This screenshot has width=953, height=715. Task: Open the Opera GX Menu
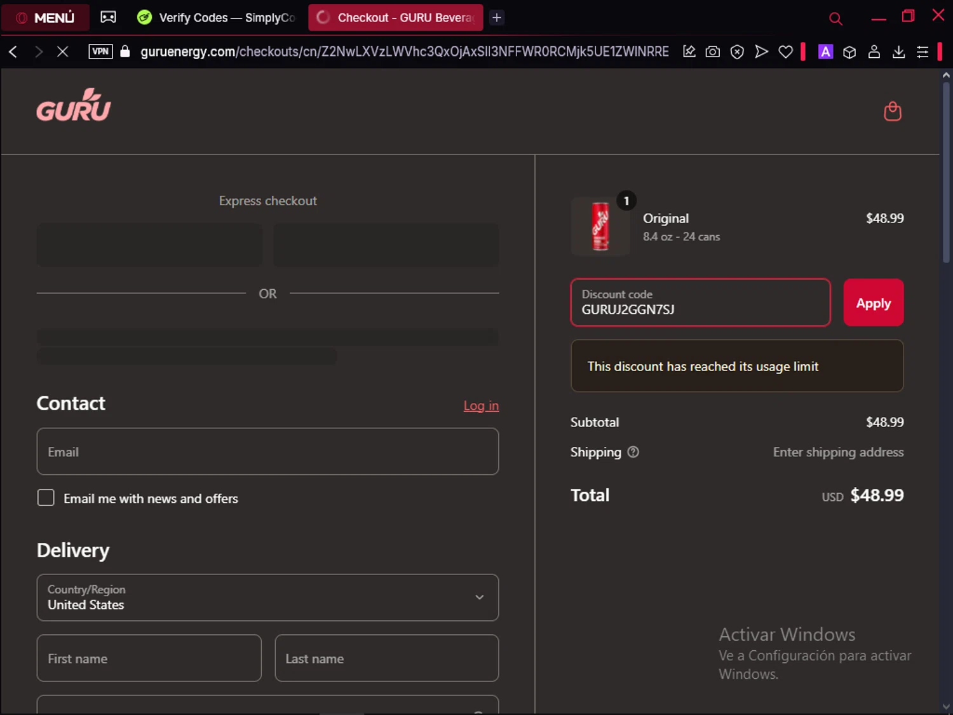[x=45, y=18]
